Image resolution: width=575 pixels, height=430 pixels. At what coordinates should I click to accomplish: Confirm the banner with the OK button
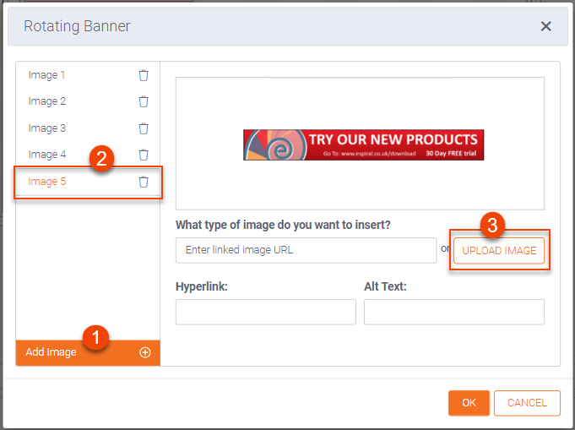(469, 403)
